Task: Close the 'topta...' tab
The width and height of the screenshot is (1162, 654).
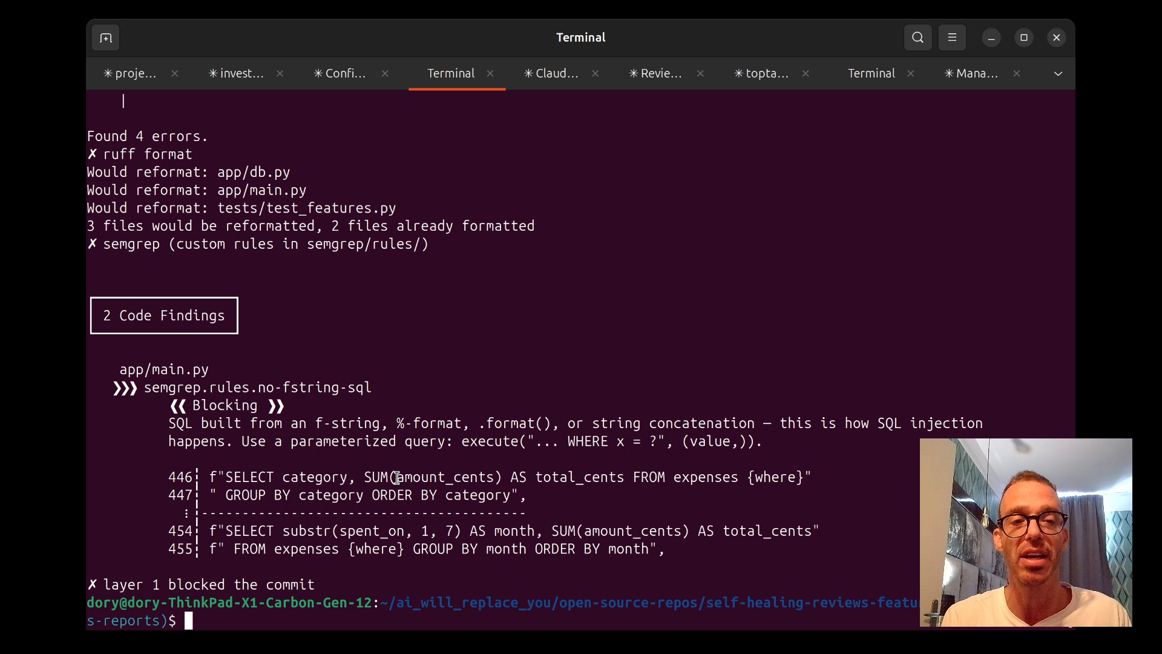Action: [806, 73]
